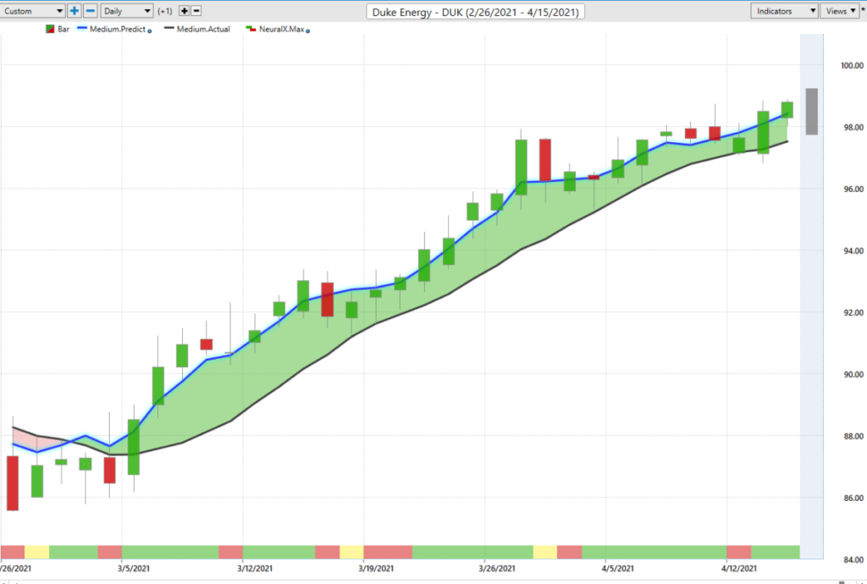Open the Custom range dropdown
Viewport: 867px width, 584px height.
click(33, 11)
